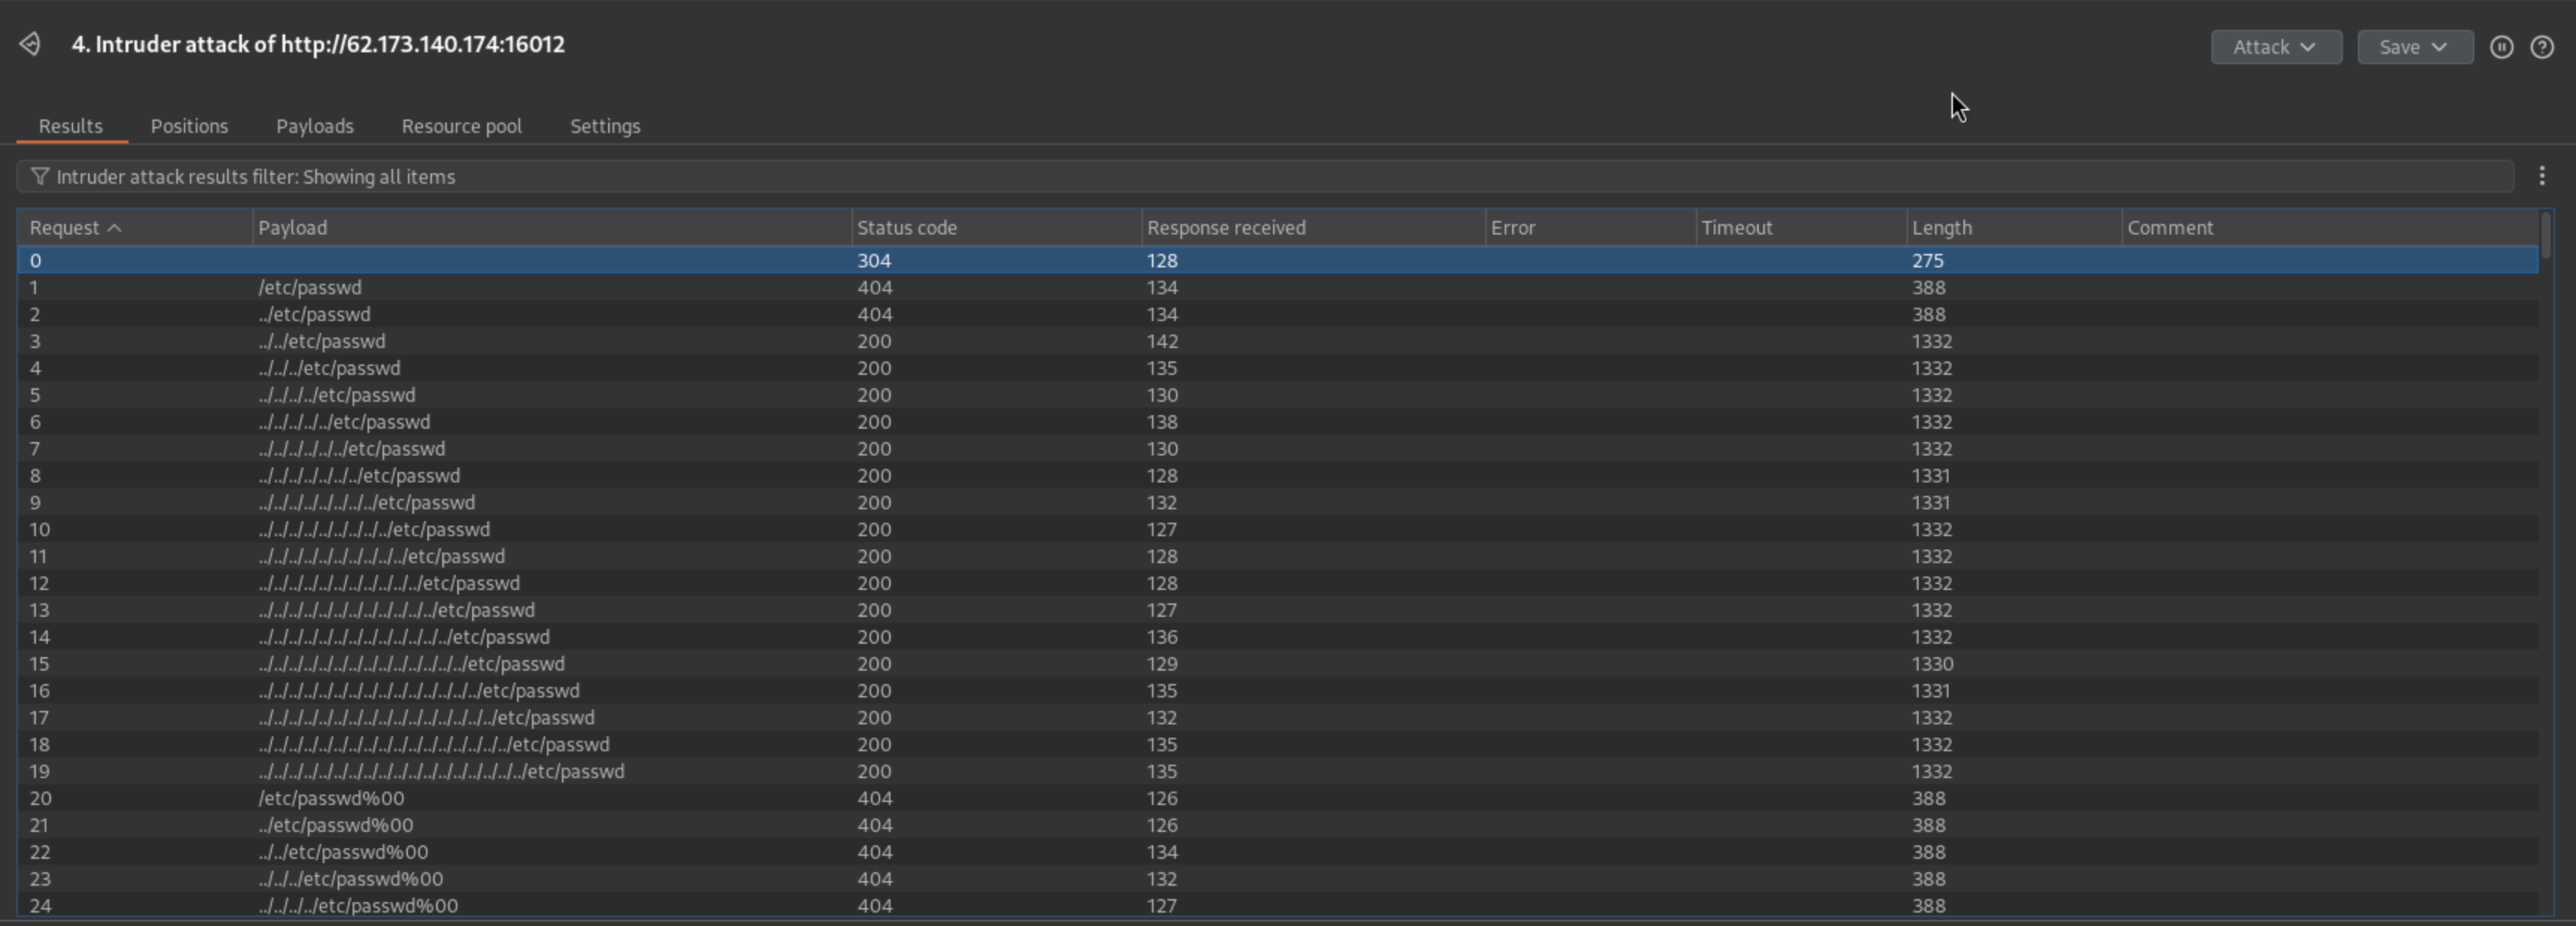Select request 20 /etc/passwd%00 row
The height and width of the screenshot is (926, 2576).
(x=331, y=798)
